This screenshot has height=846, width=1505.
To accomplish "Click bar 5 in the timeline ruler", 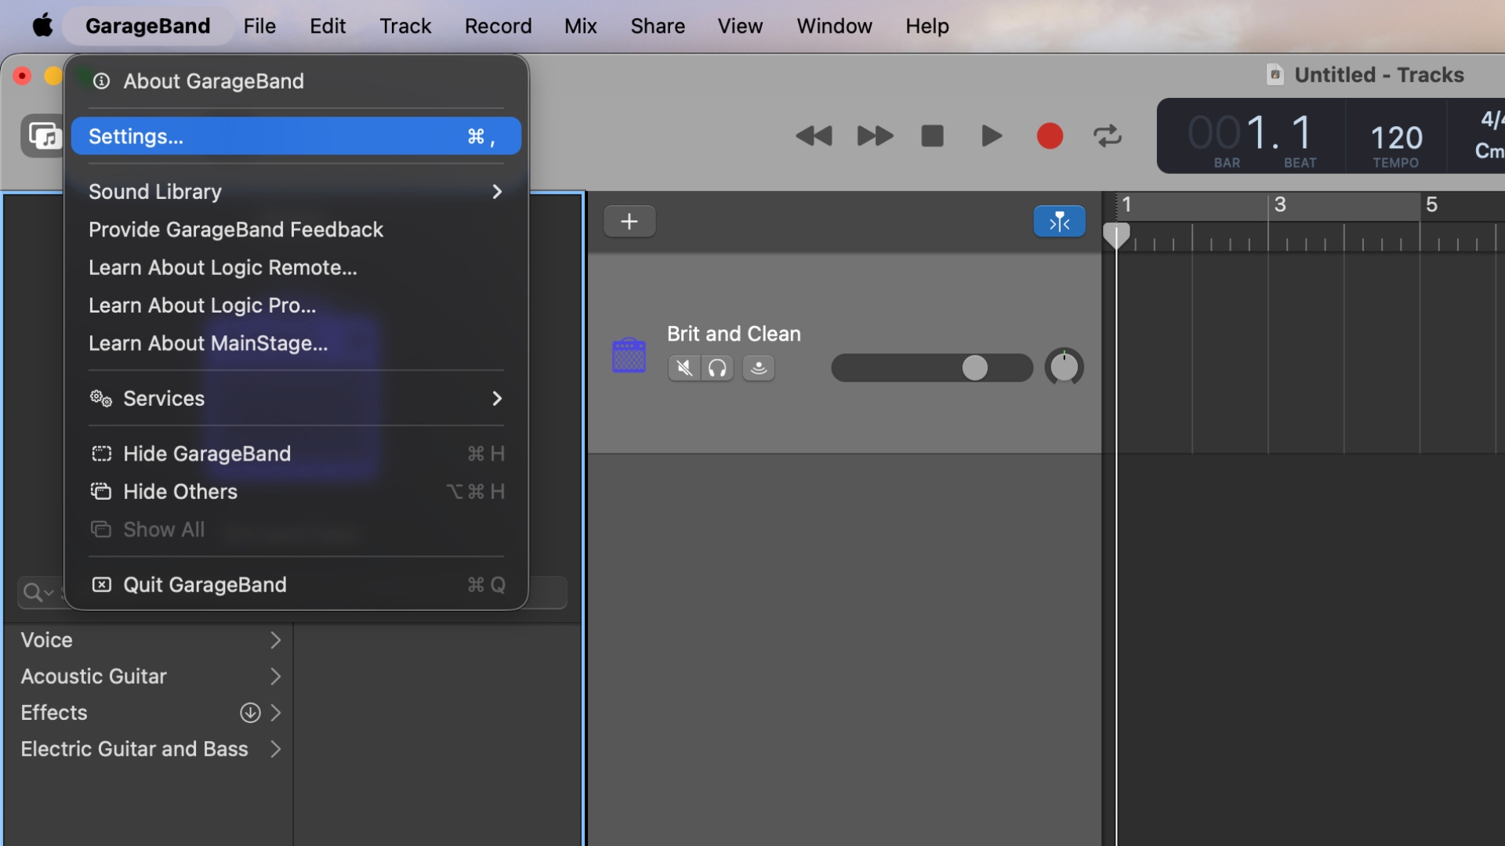I will coord(1431,205).
